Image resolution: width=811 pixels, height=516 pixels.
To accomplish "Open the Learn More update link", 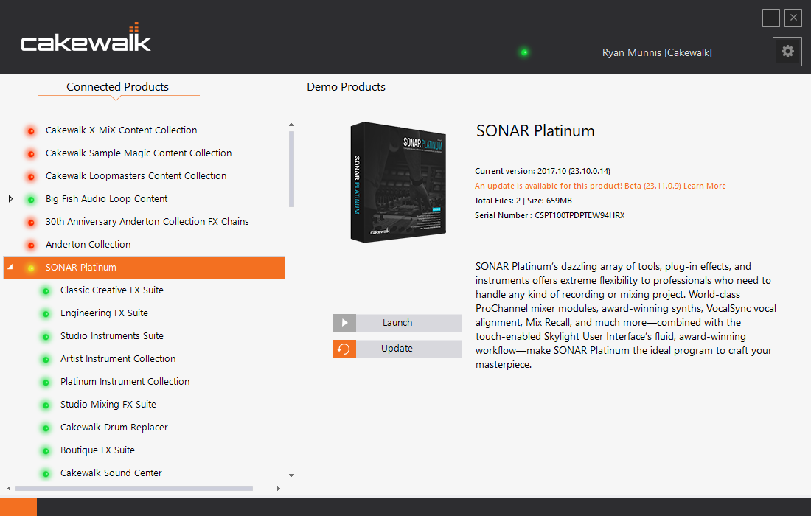I will [704, 186].
